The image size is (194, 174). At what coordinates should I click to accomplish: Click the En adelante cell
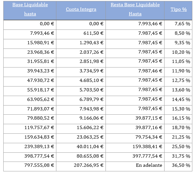click(x=135, y=166)
